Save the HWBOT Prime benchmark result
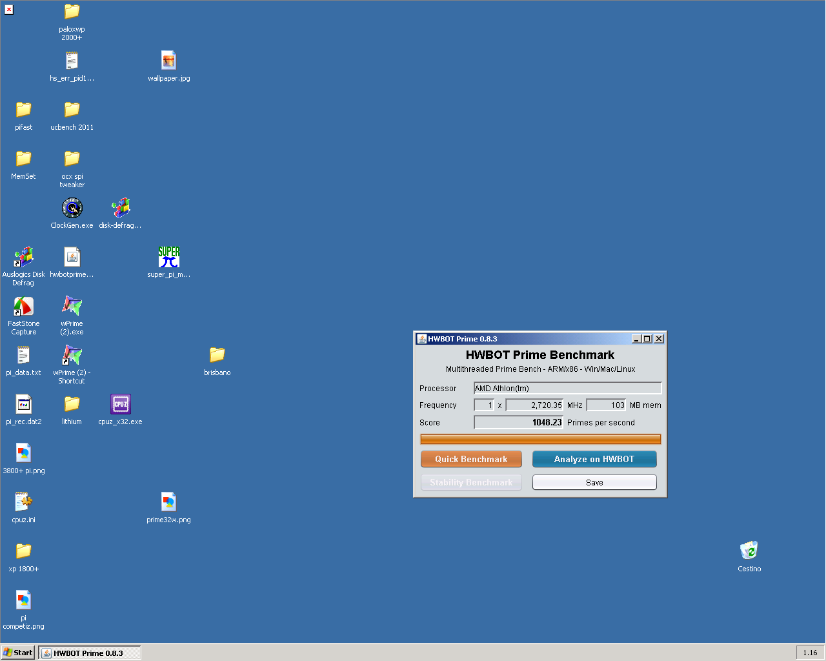Image resolution: width=826 pixels, height=661 pixels. coord(594,482)
